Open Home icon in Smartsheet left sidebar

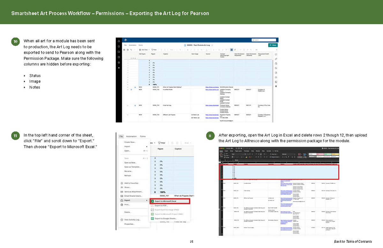coord(119,41)
